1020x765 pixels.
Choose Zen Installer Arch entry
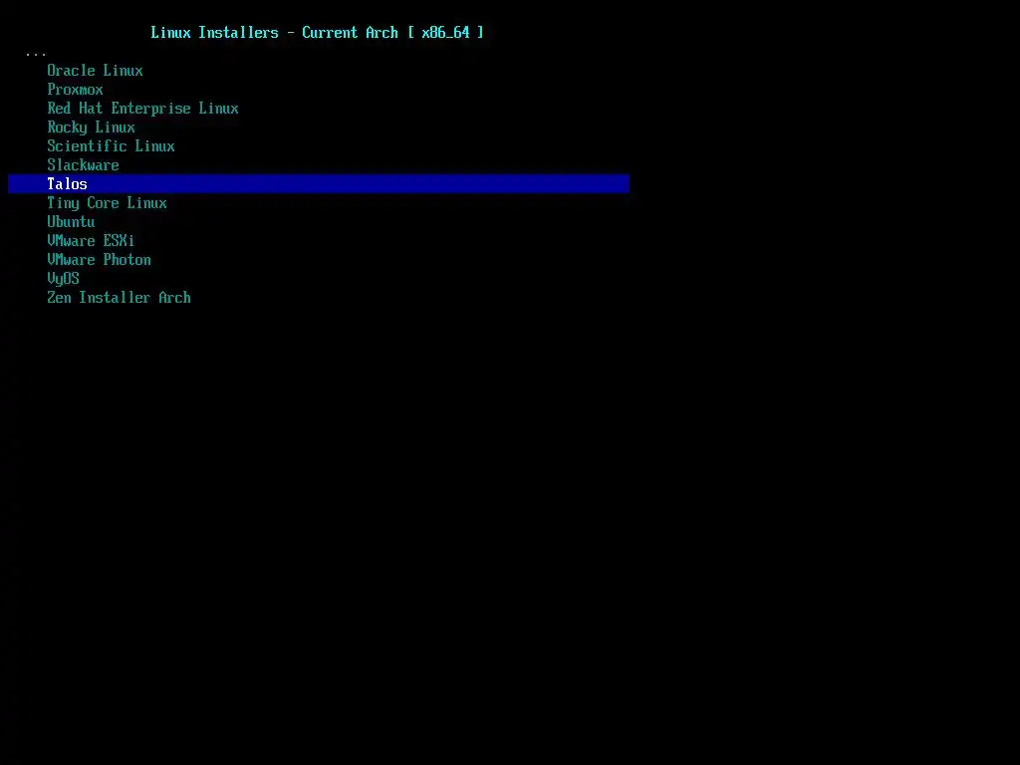120,297
